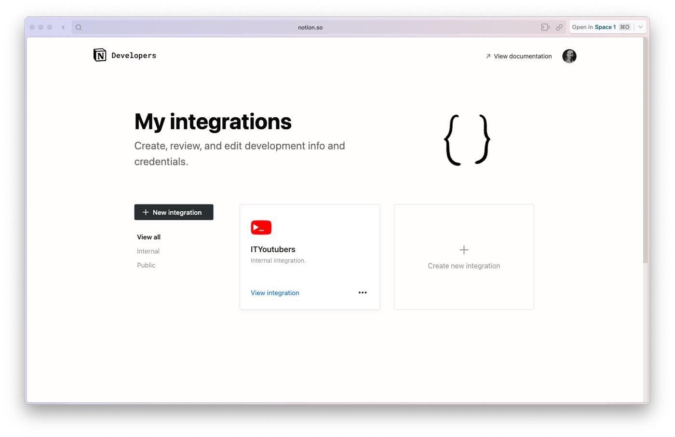Select the View all filter
675x437 pixels.
click(148, 237)
